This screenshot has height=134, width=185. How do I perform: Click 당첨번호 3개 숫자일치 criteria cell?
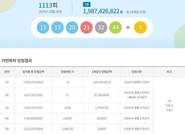[136, 129]
